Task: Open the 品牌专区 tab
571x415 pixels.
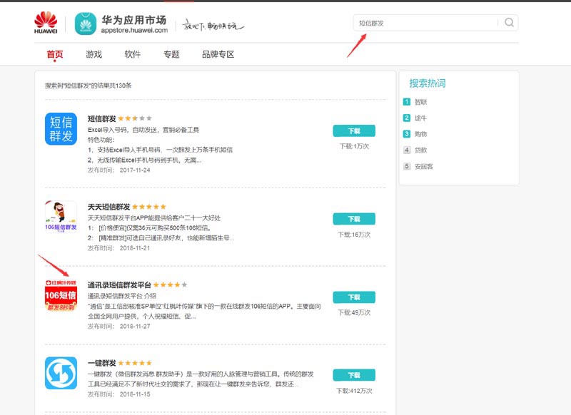Action: tap(218, 54)
